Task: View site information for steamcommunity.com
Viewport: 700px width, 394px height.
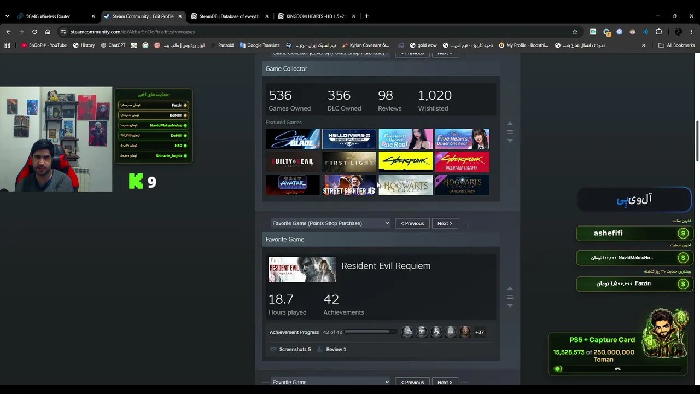Action: [x=63, y=32]
